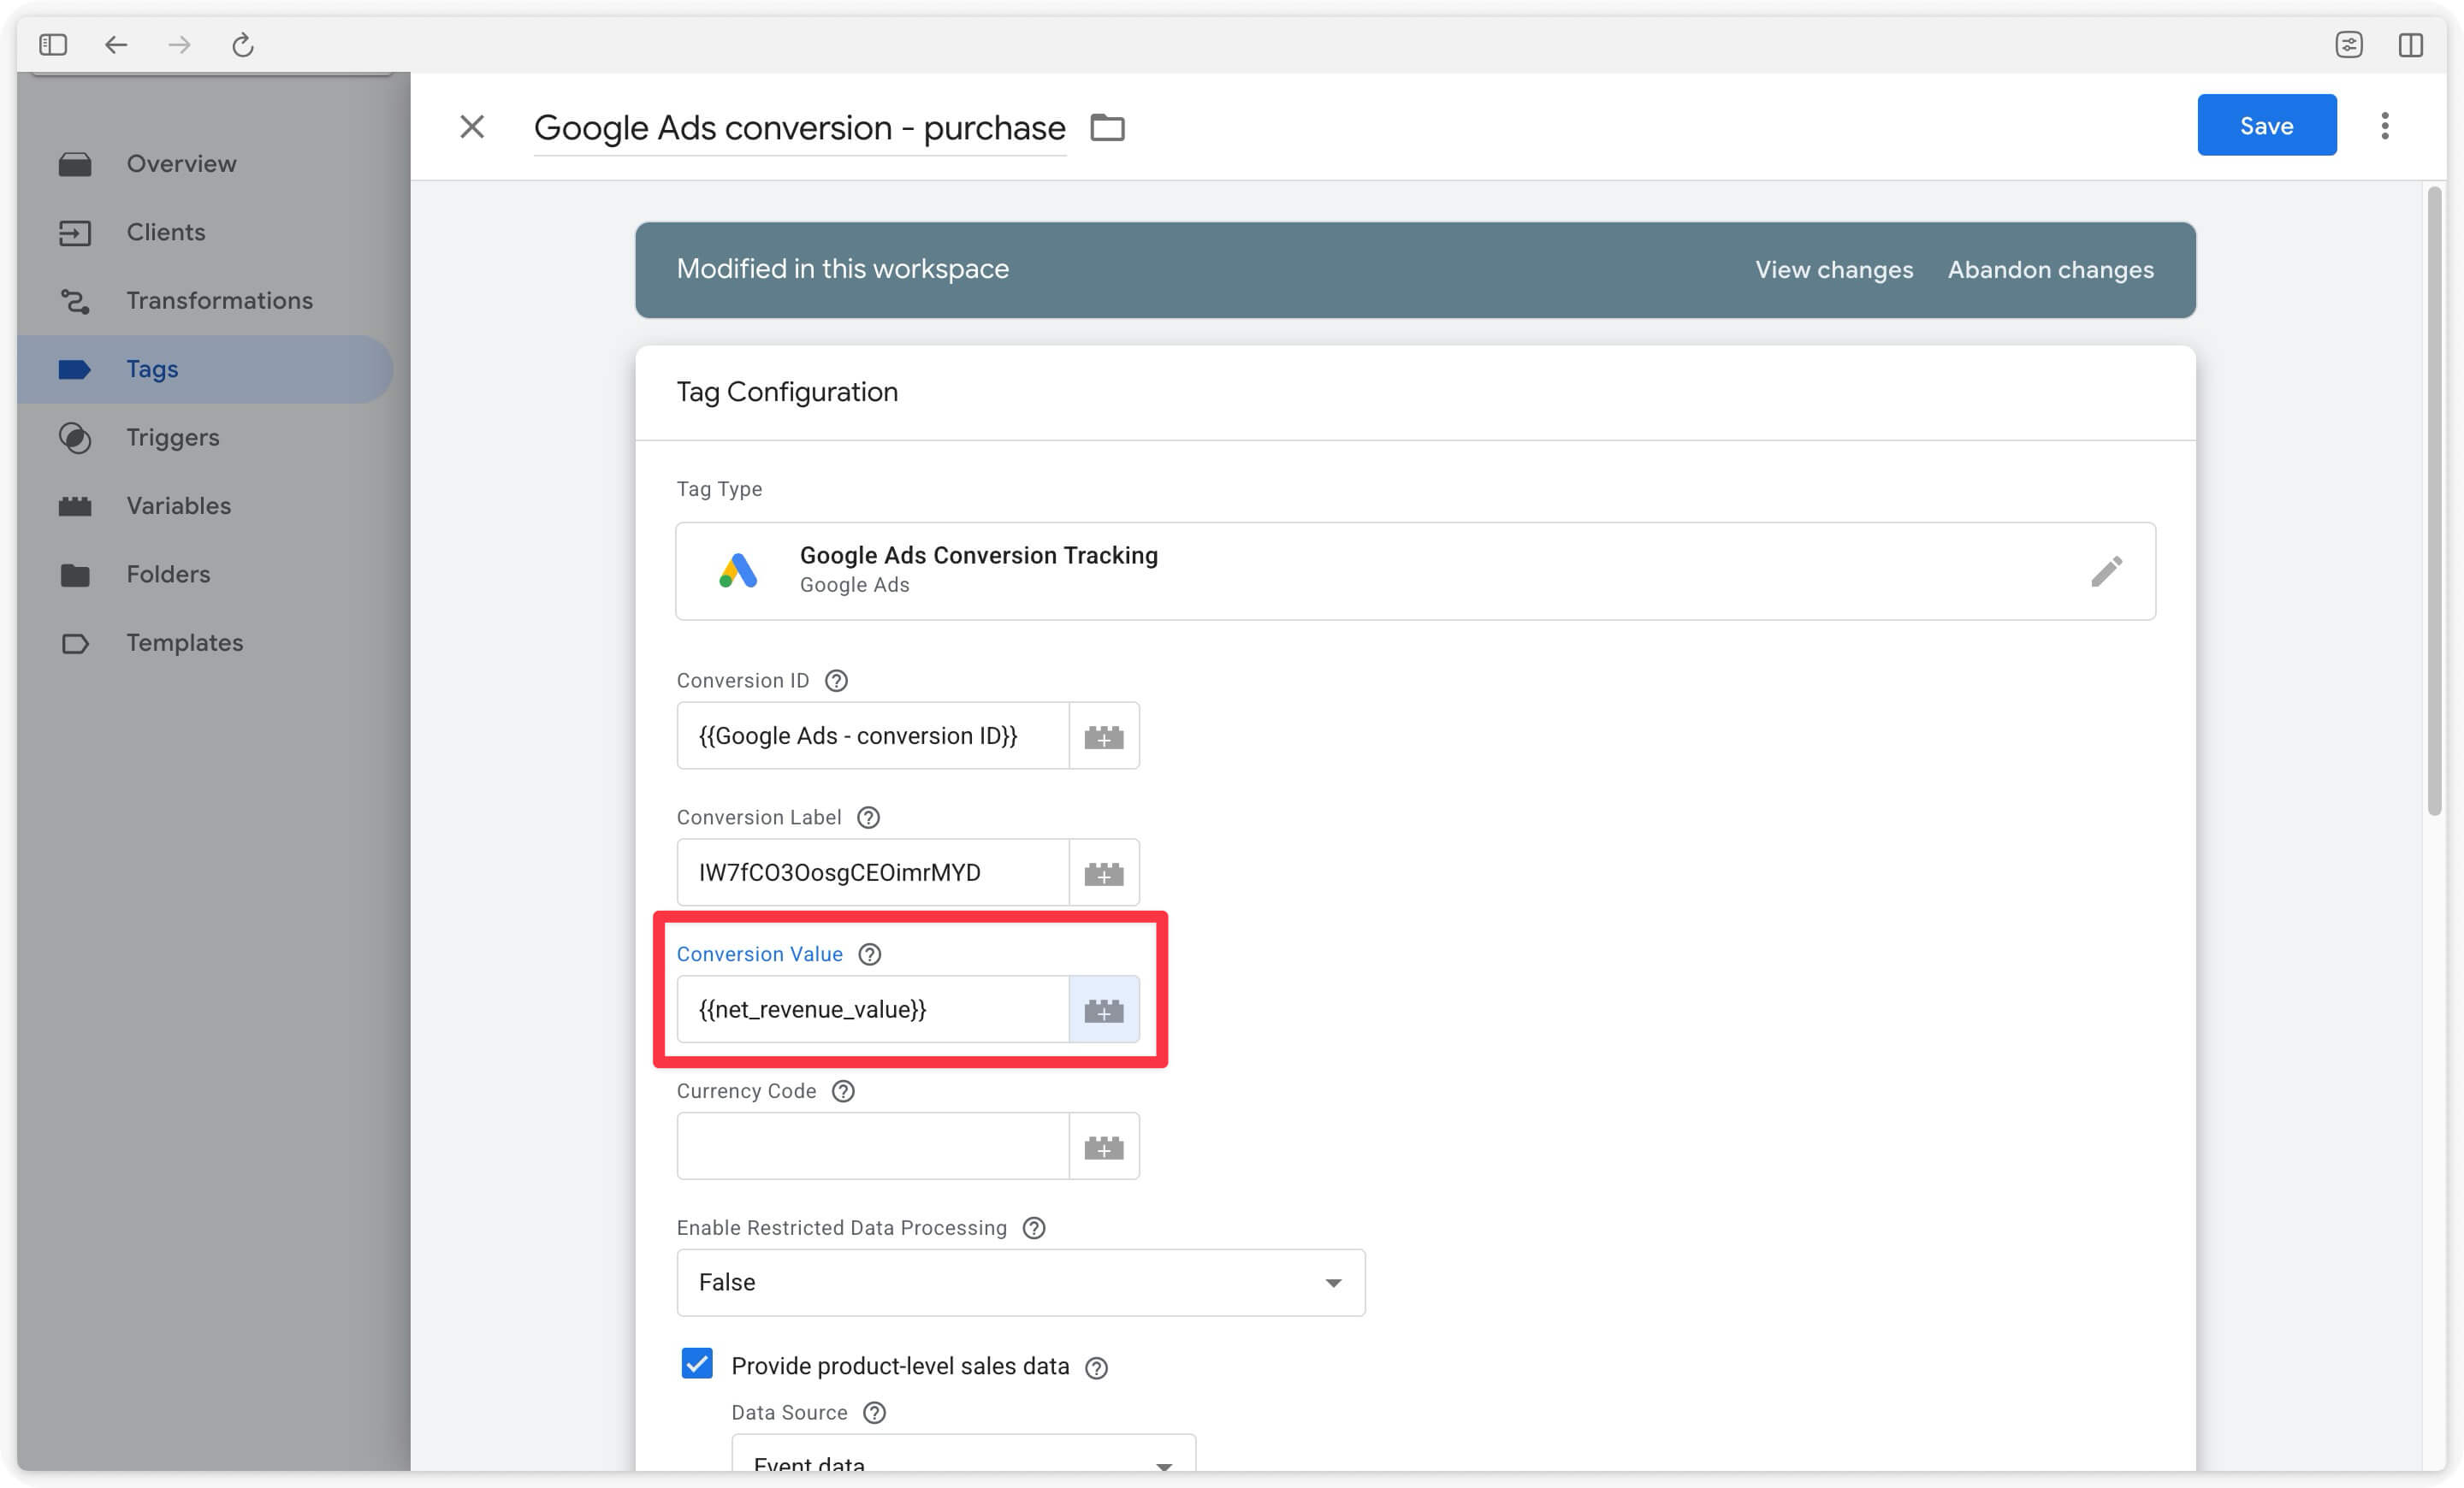This screenshot has height=1488, width=2464.
Task: Open help for Conversion Value
Action: (x=870, y=954)
